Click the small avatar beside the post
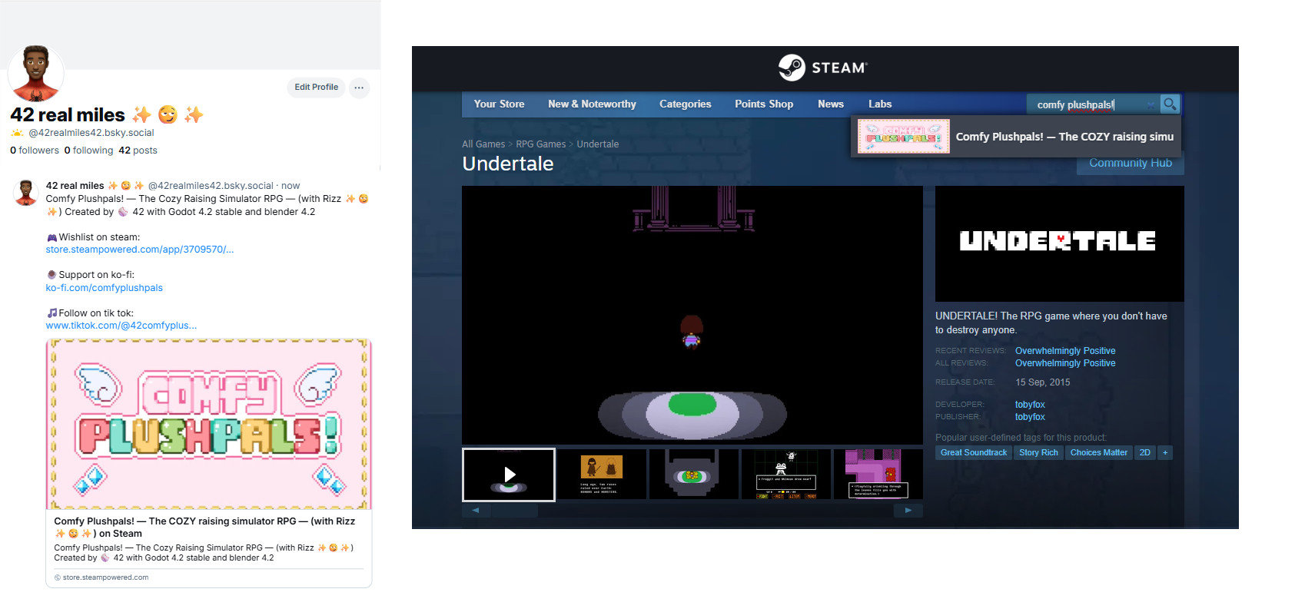 [26, 192]
